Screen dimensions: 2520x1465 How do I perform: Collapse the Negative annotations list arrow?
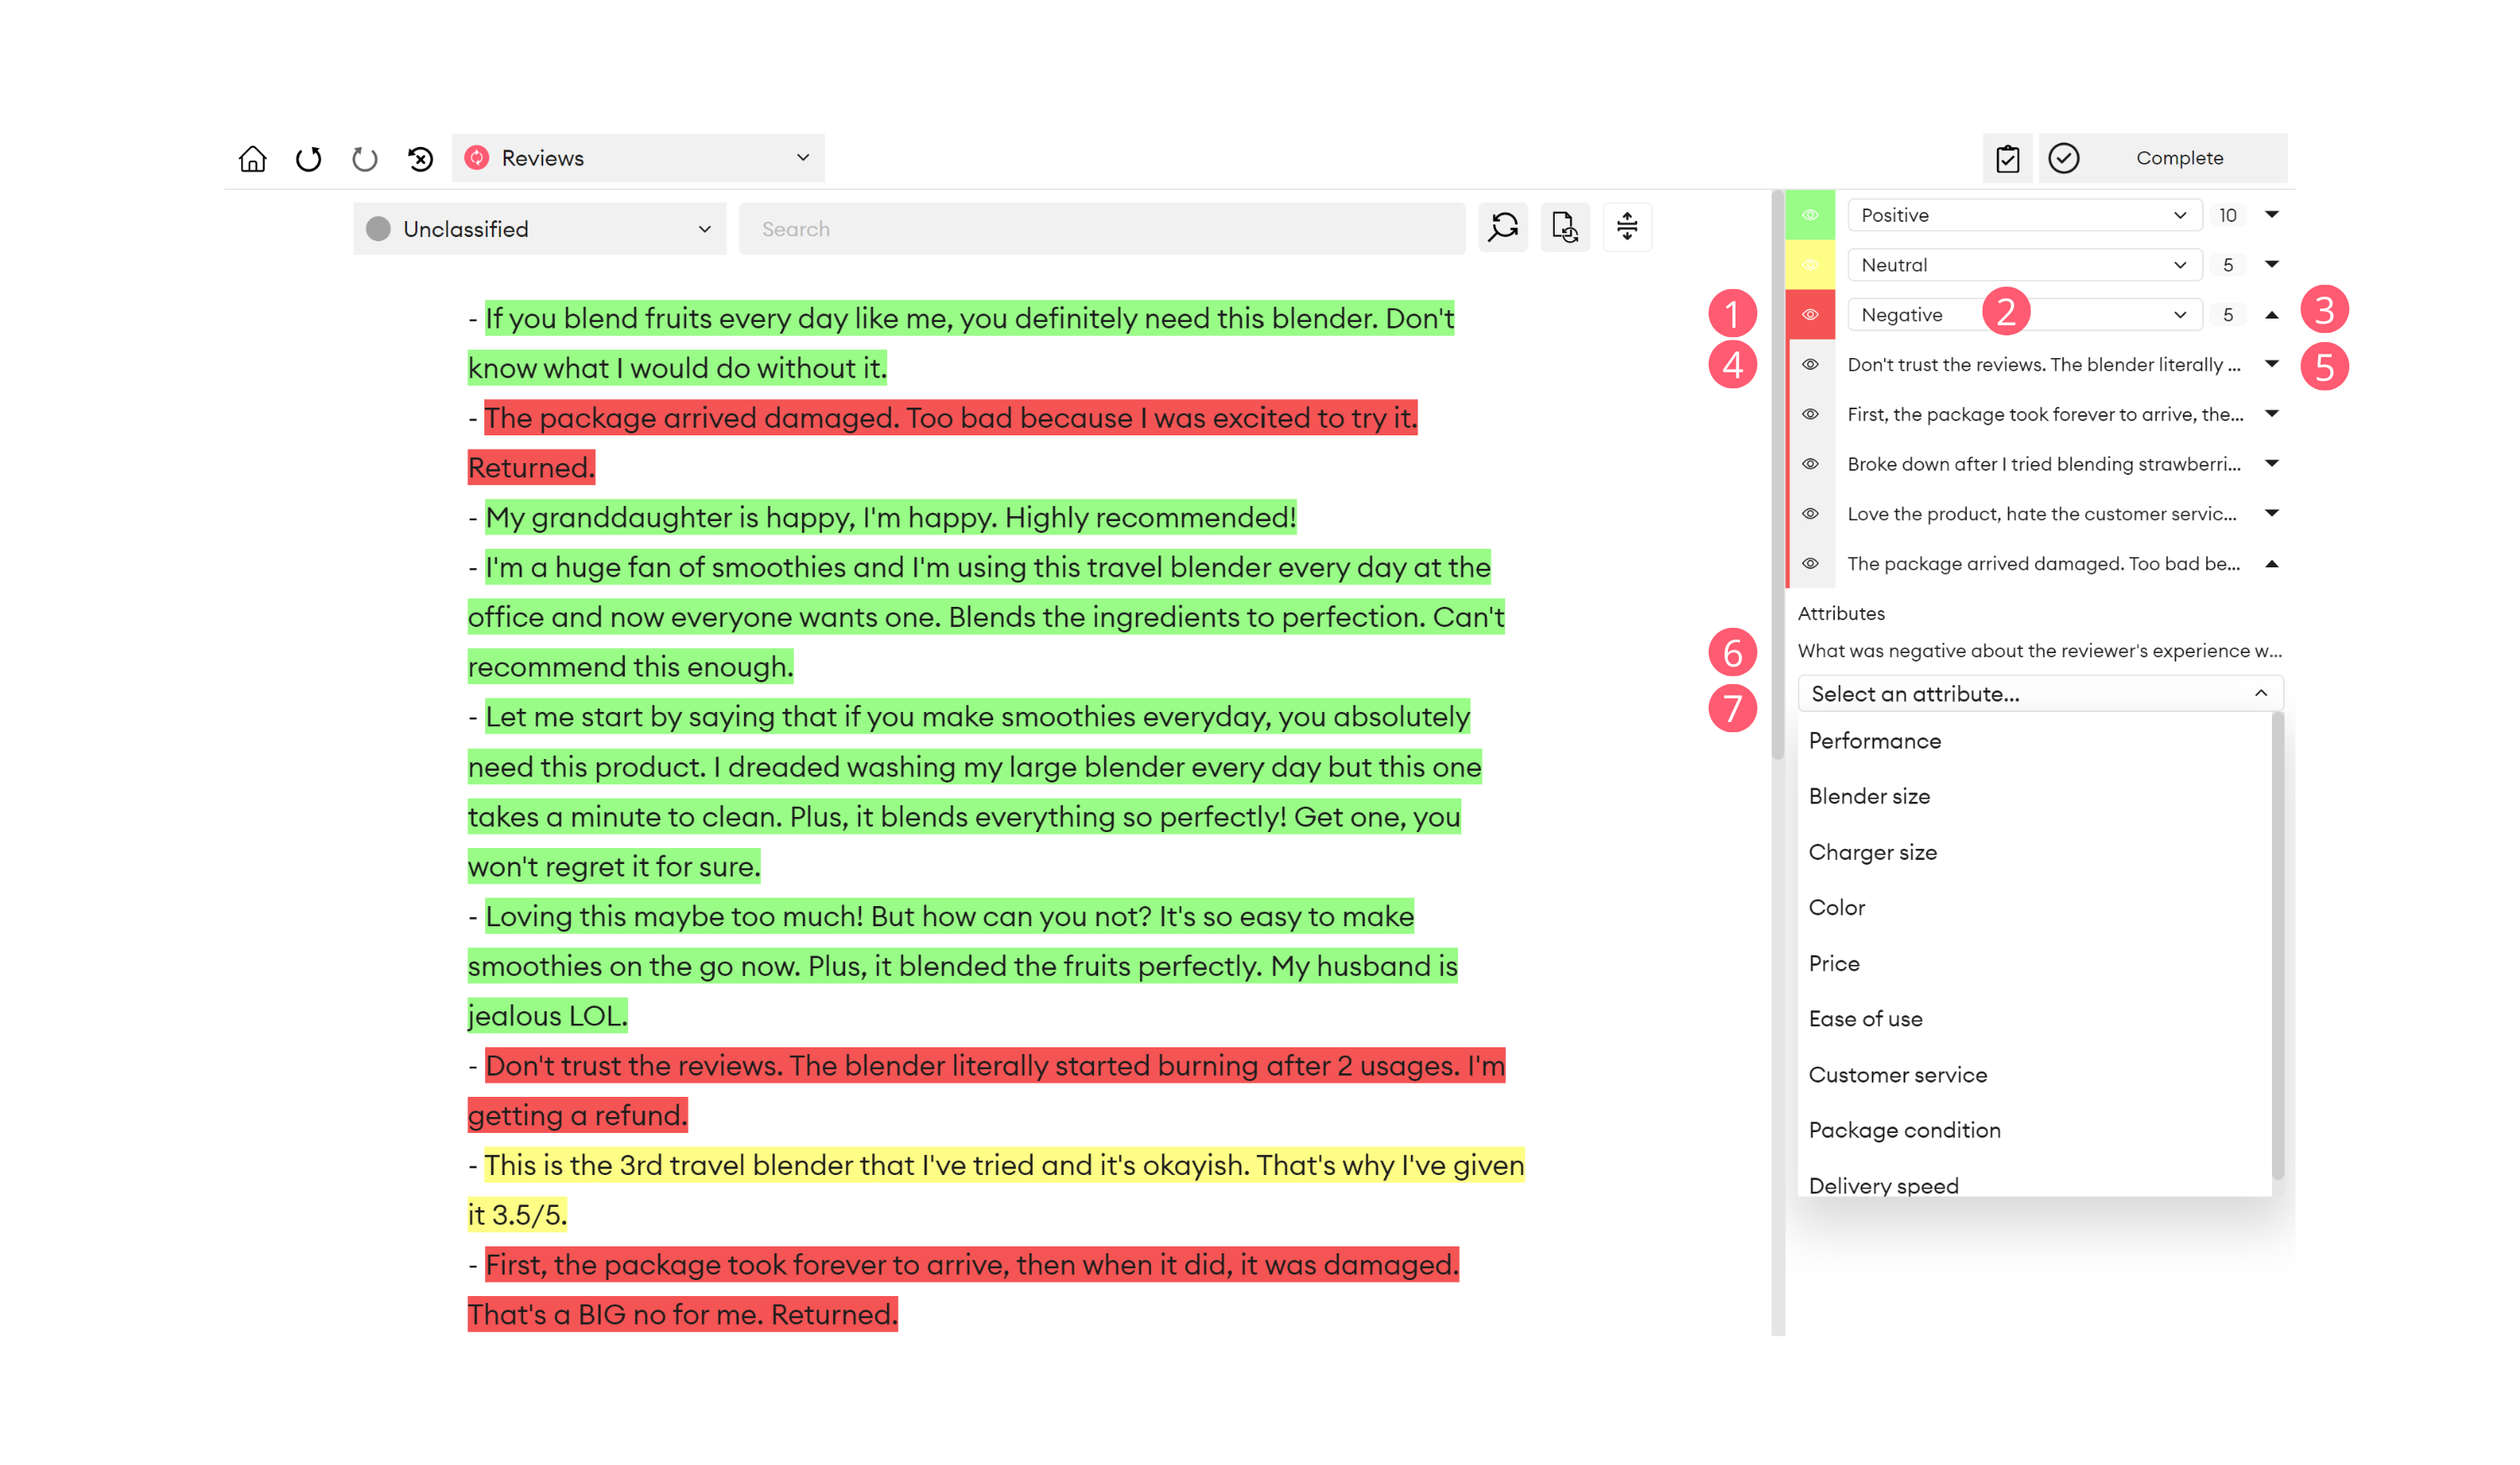click(2272, 315)
